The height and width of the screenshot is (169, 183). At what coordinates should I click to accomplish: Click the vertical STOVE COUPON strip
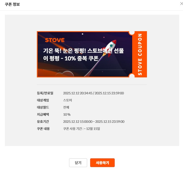(x=140, y=54)
